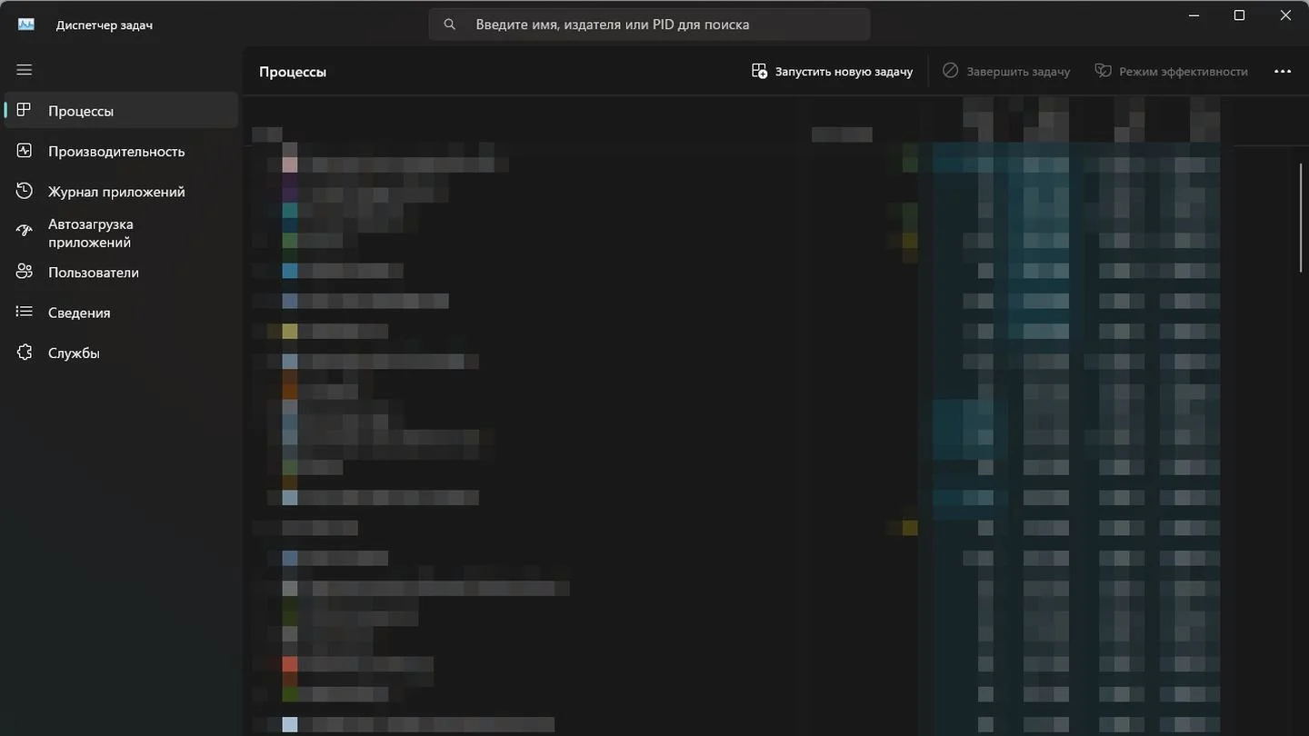Open the Журнал приложений history icon

pyautogui.click(x=25, y=191)
